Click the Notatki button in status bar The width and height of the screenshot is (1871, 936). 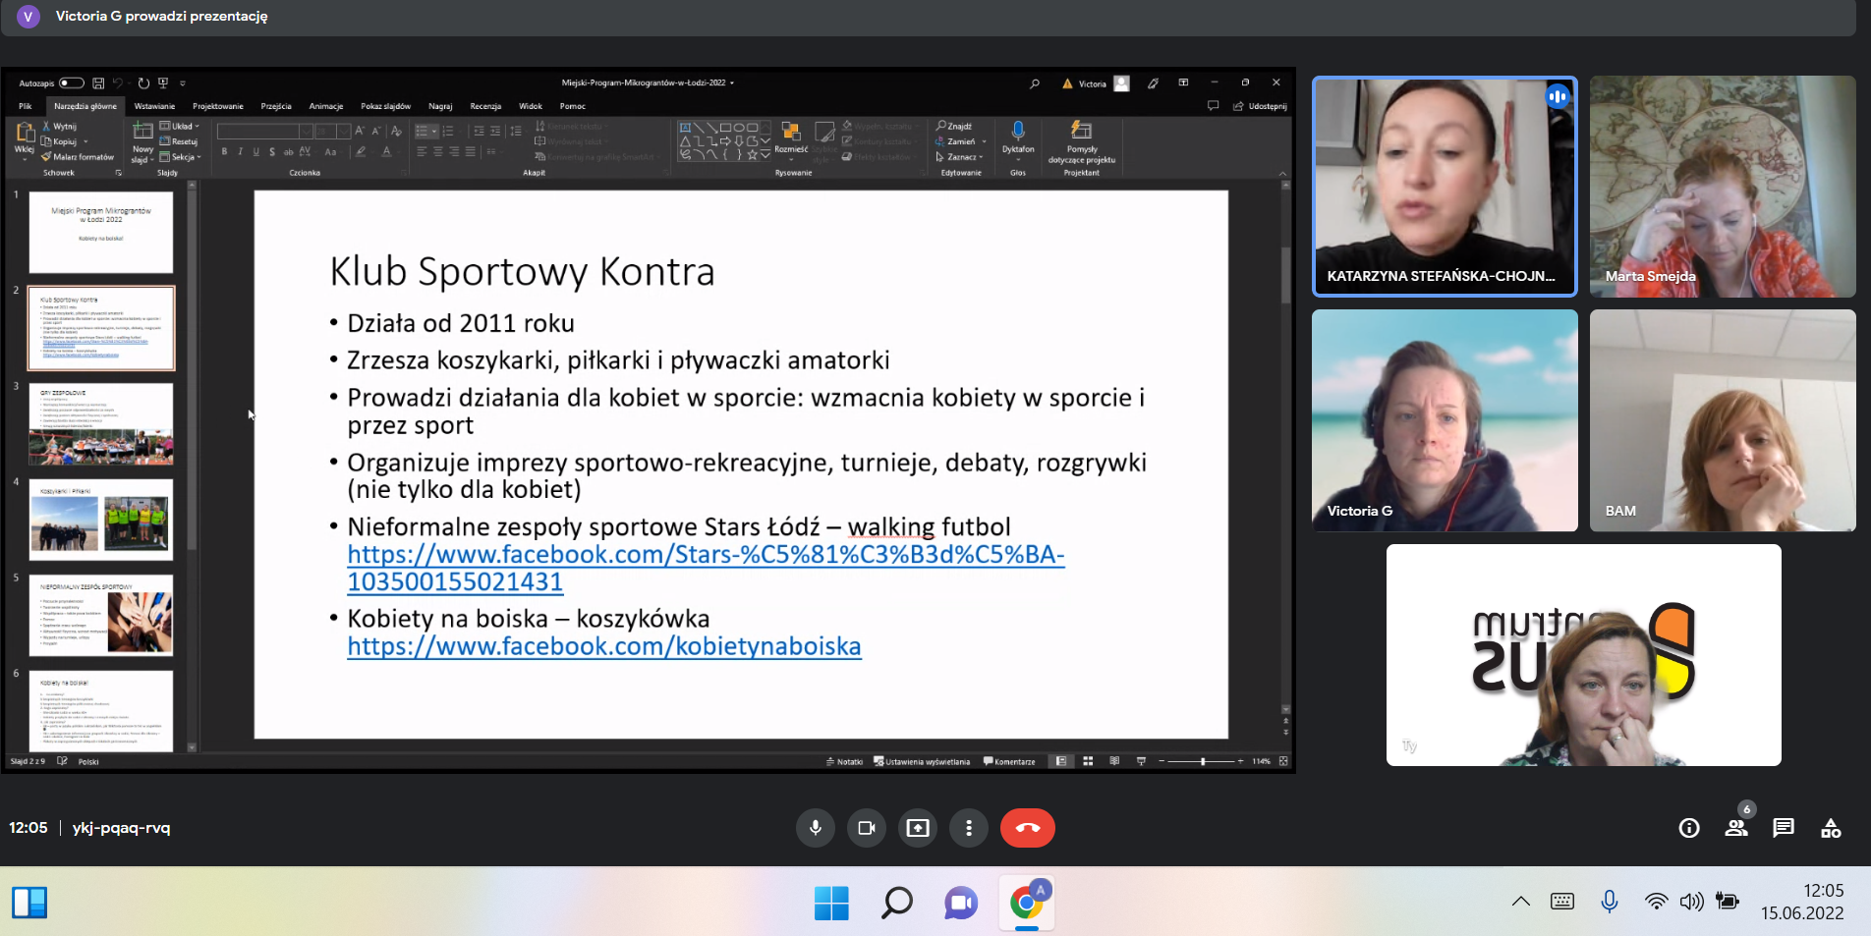[844, 761]
